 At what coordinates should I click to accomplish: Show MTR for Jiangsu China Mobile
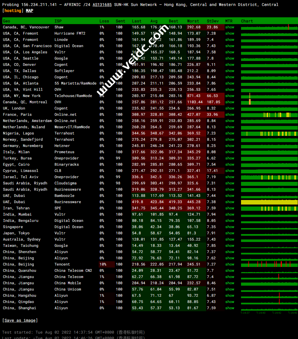(230, 283)
